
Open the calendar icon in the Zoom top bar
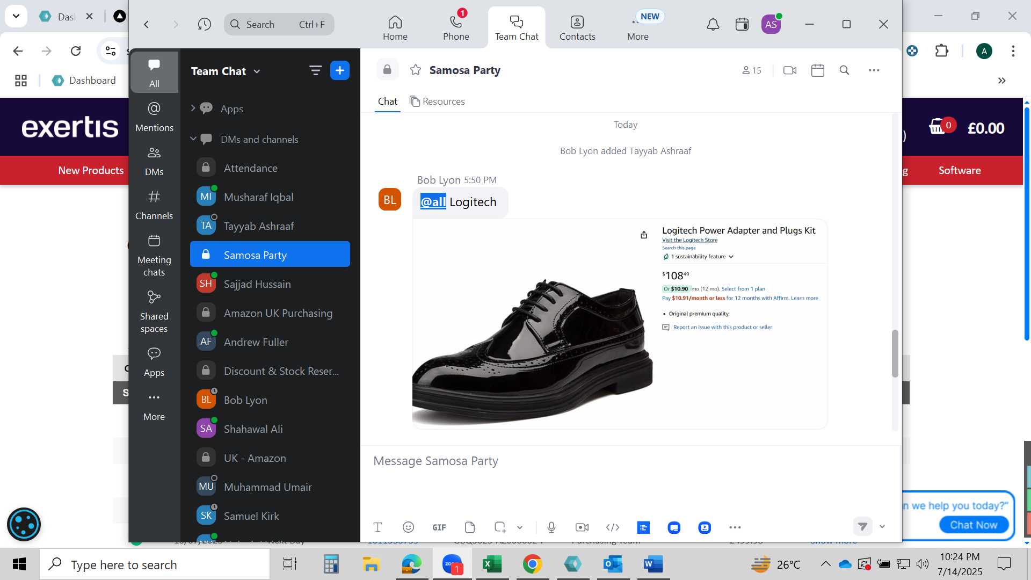(742, 24)
